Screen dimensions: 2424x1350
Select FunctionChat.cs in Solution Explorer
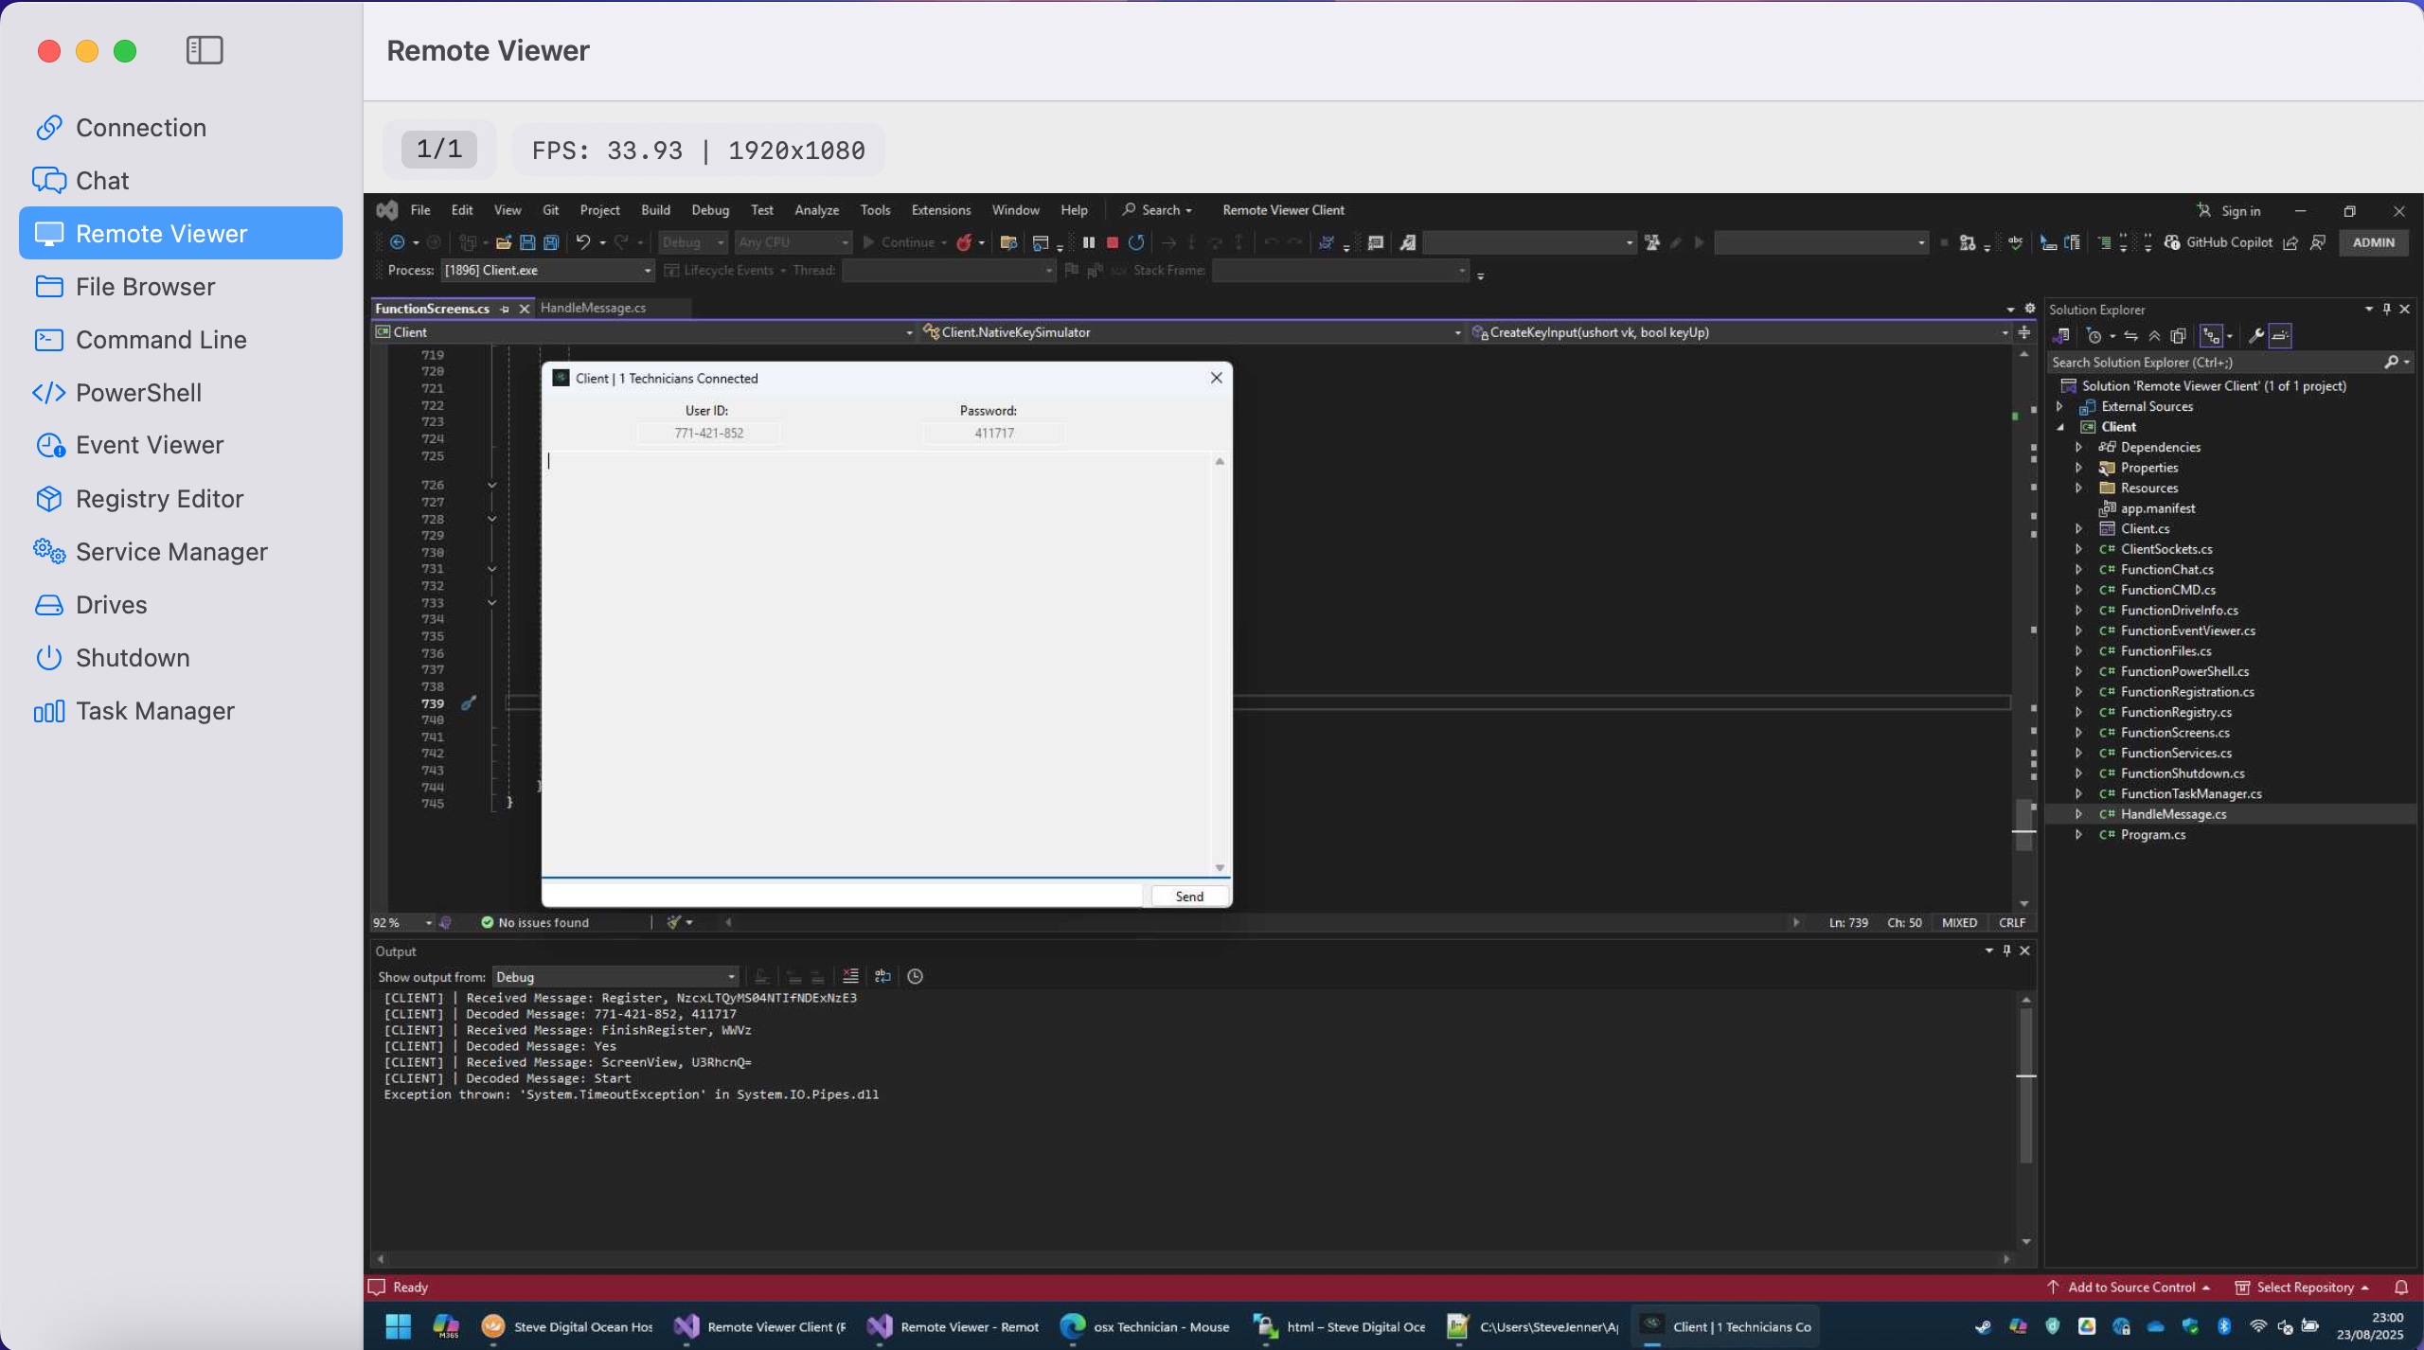2166,570
